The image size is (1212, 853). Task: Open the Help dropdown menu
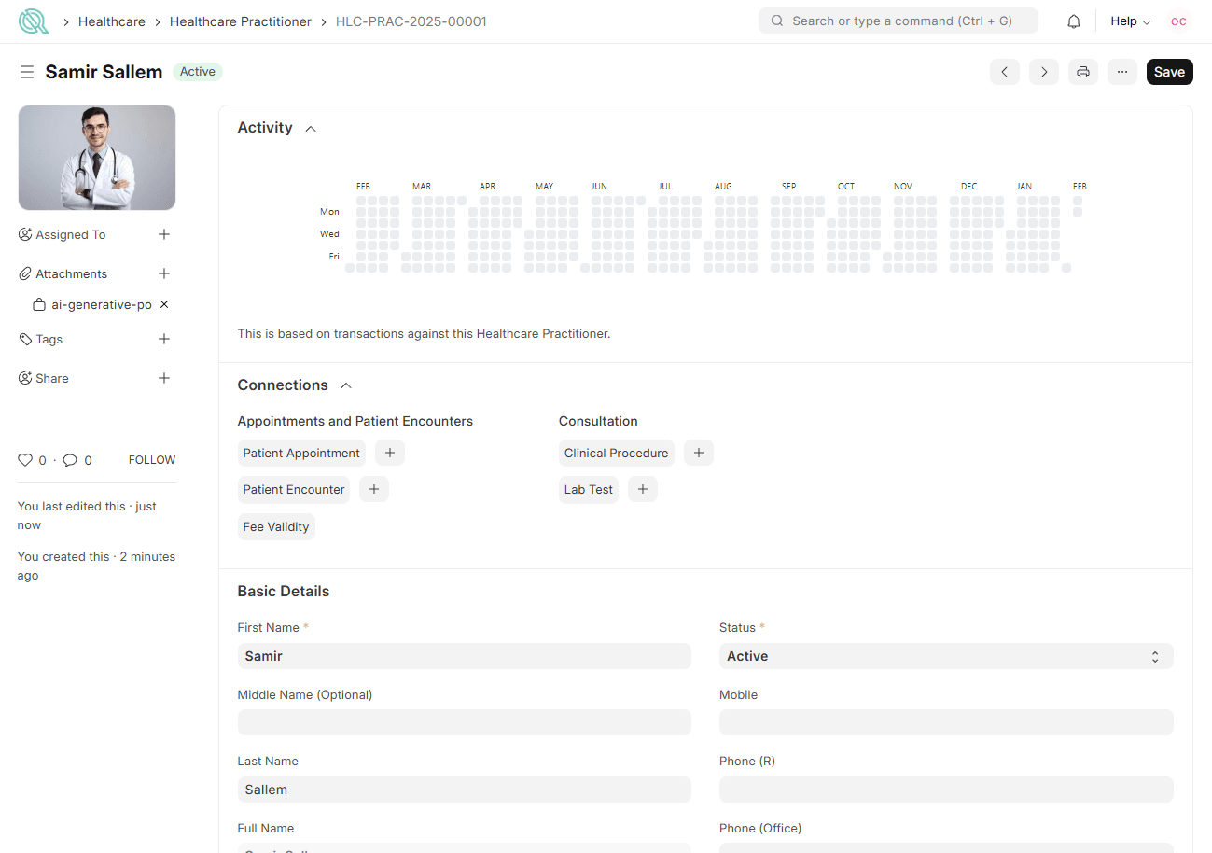(x=1130, y=21)
